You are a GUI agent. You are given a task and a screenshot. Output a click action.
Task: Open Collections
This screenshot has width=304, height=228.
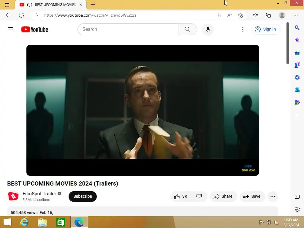(268, 15)
